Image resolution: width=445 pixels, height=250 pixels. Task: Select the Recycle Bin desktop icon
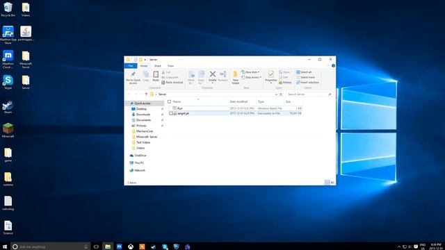click(x=8, y=10)
